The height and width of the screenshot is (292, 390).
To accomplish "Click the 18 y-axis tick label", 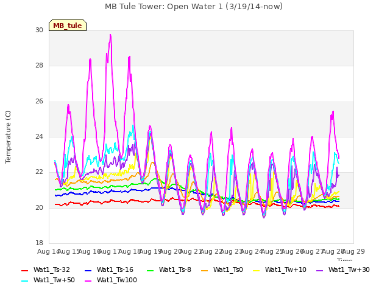I will [x=39, y=243].
